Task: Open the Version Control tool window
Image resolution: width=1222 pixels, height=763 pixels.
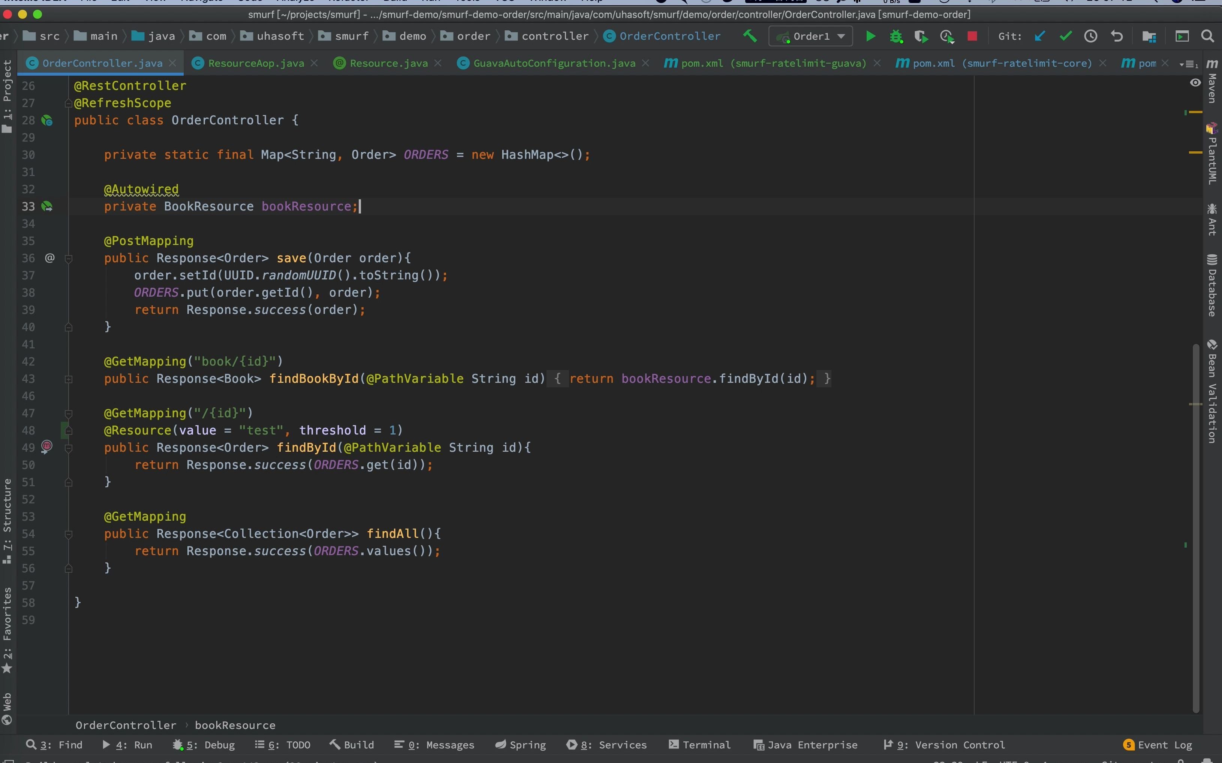Action: pos(944,745)
